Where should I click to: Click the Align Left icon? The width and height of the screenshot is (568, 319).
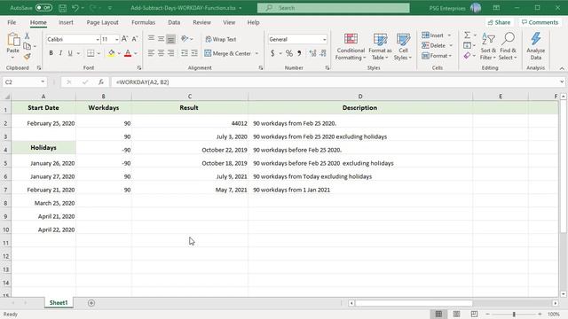coord(151,53)
